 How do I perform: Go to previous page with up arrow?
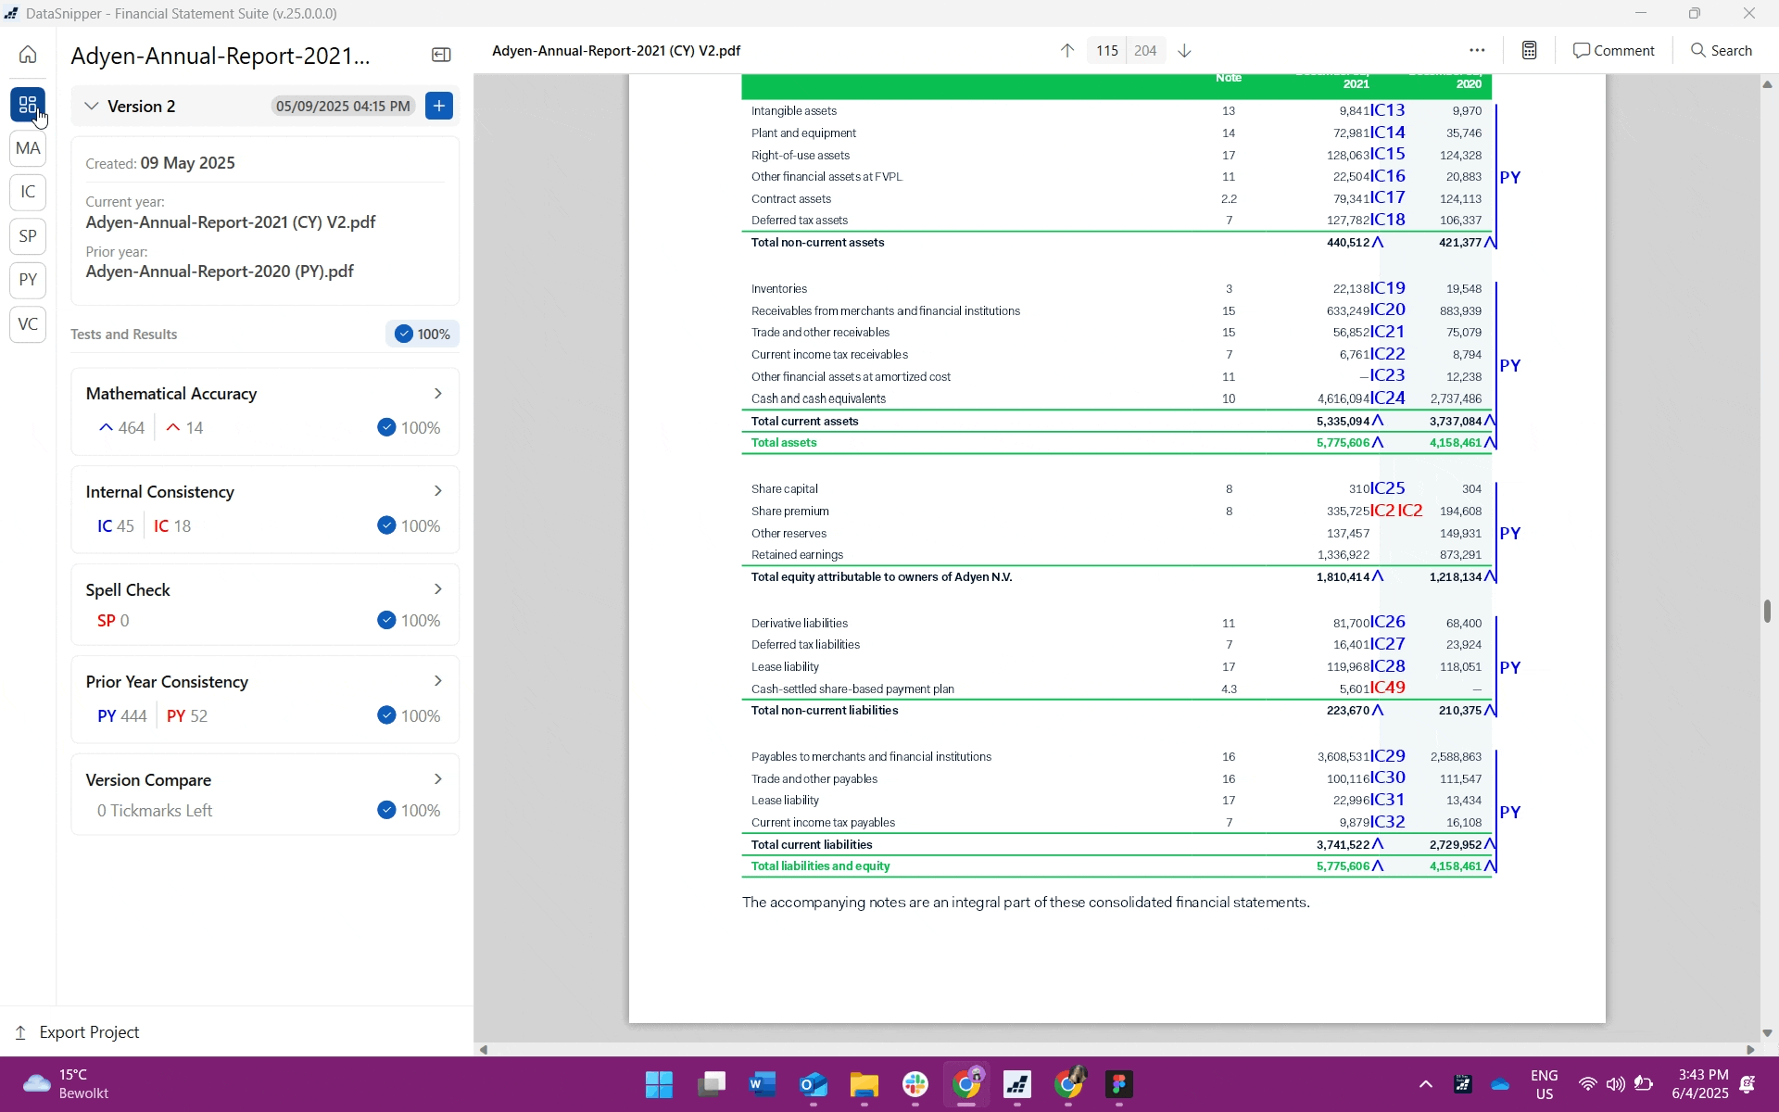(x=1066, y=51)
